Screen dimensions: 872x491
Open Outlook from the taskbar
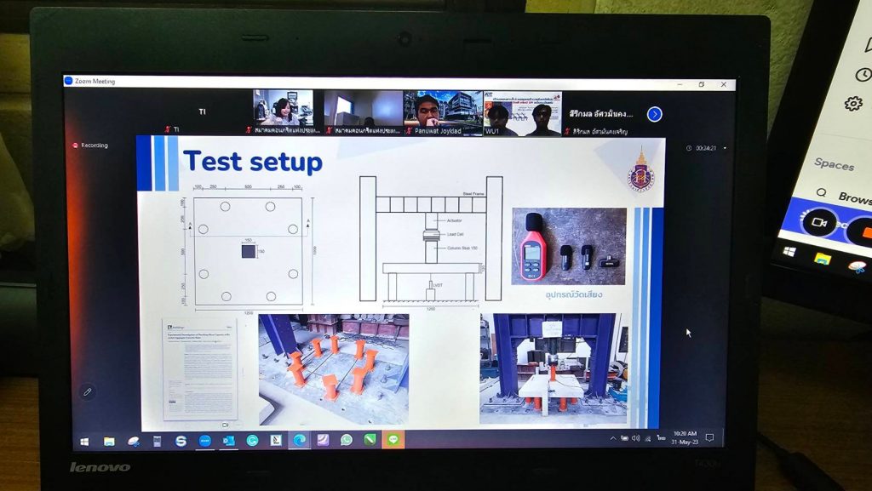pos(228,440)
